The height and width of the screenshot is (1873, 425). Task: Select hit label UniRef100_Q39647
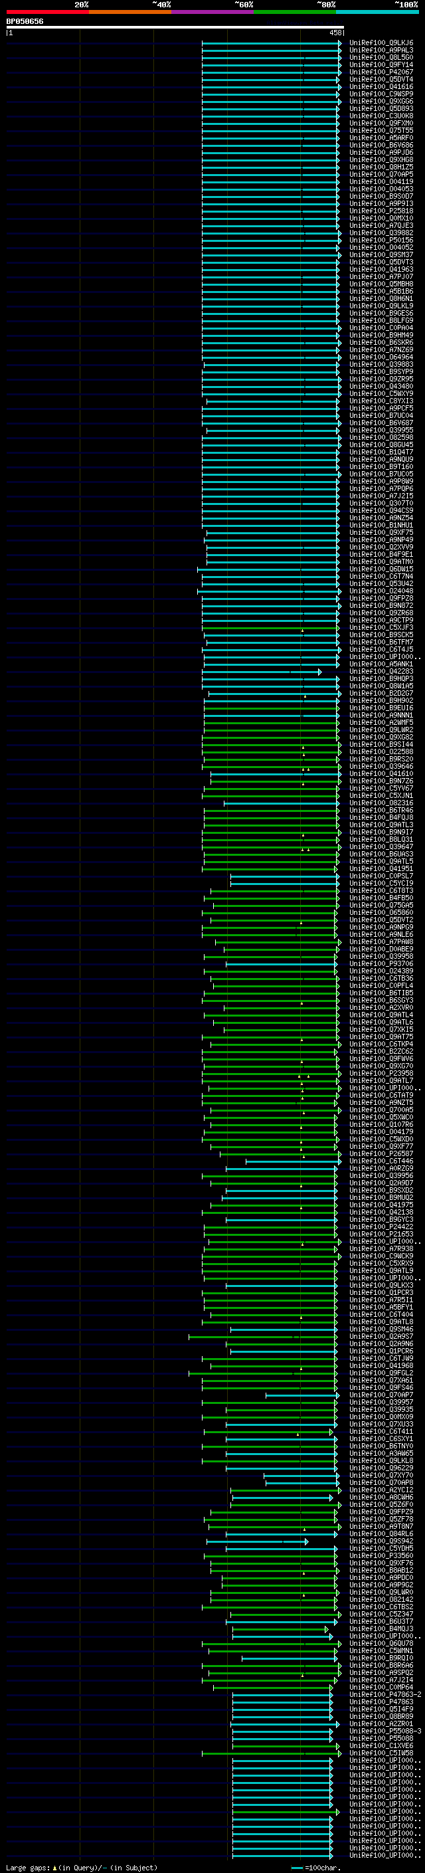[381, 846]
